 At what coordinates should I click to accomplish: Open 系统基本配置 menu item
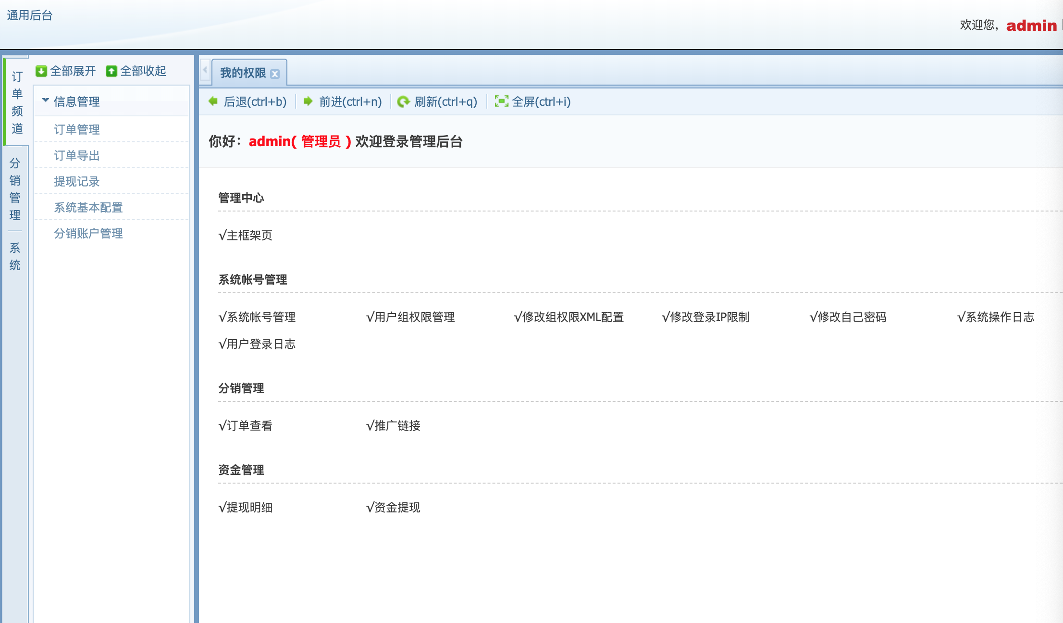point(88,207)
